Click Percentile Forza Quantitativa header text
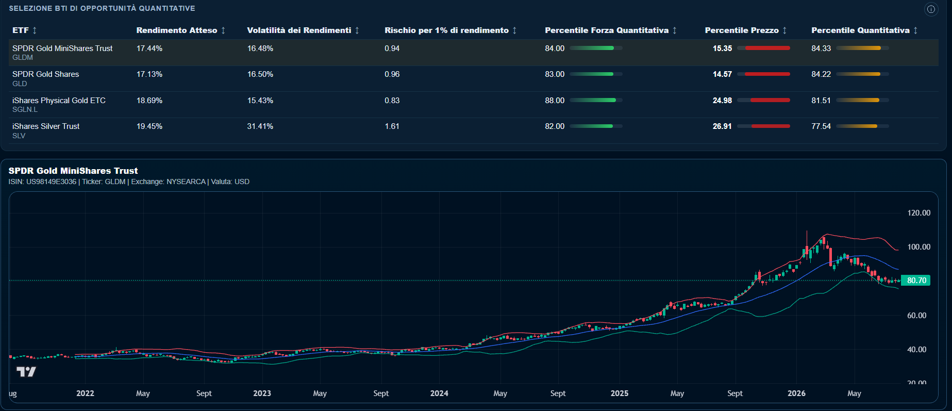952x411 pixels. 607,30
